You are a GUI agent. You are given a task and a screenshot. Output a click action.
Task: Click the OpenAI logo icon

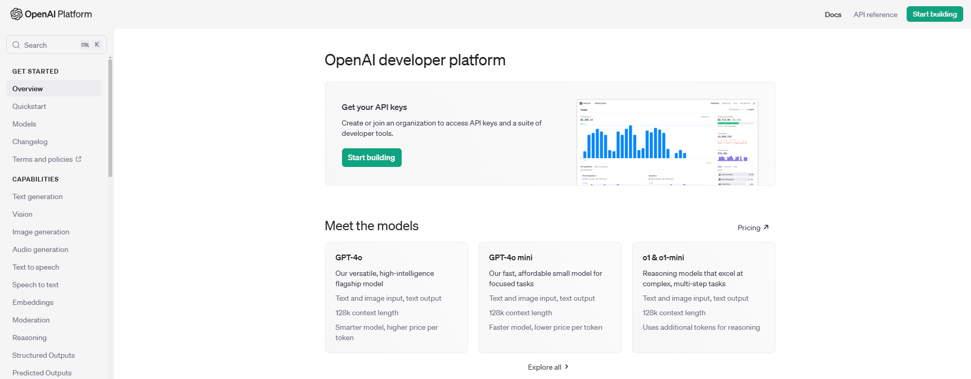[x=16, y=14]
